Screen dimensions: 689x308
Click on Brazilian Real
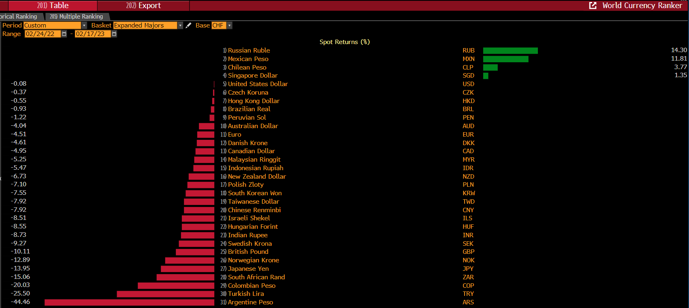(x=249, y=109)
